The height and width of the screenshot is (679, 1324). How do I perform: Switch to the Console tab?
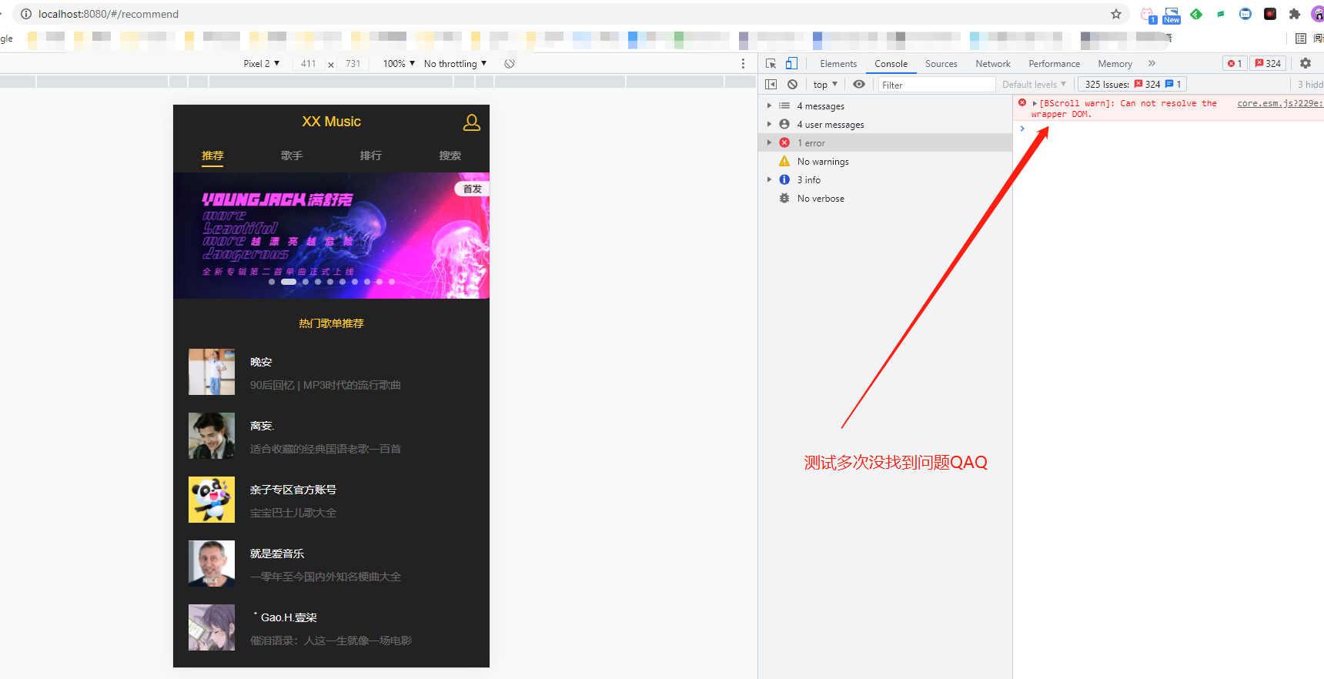click(x=891, y=64)
